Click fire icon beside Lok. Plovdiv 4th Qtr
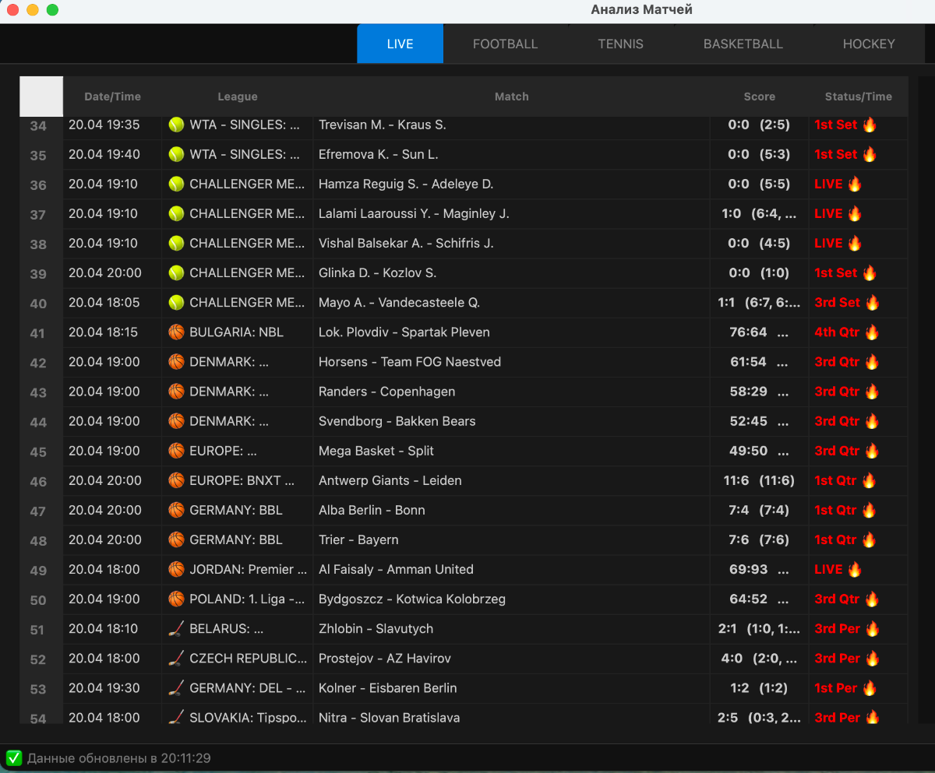 [872, 332]
